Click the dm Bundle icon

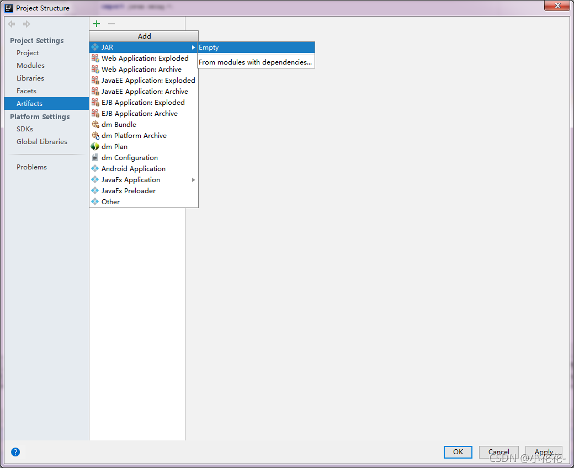95,124
